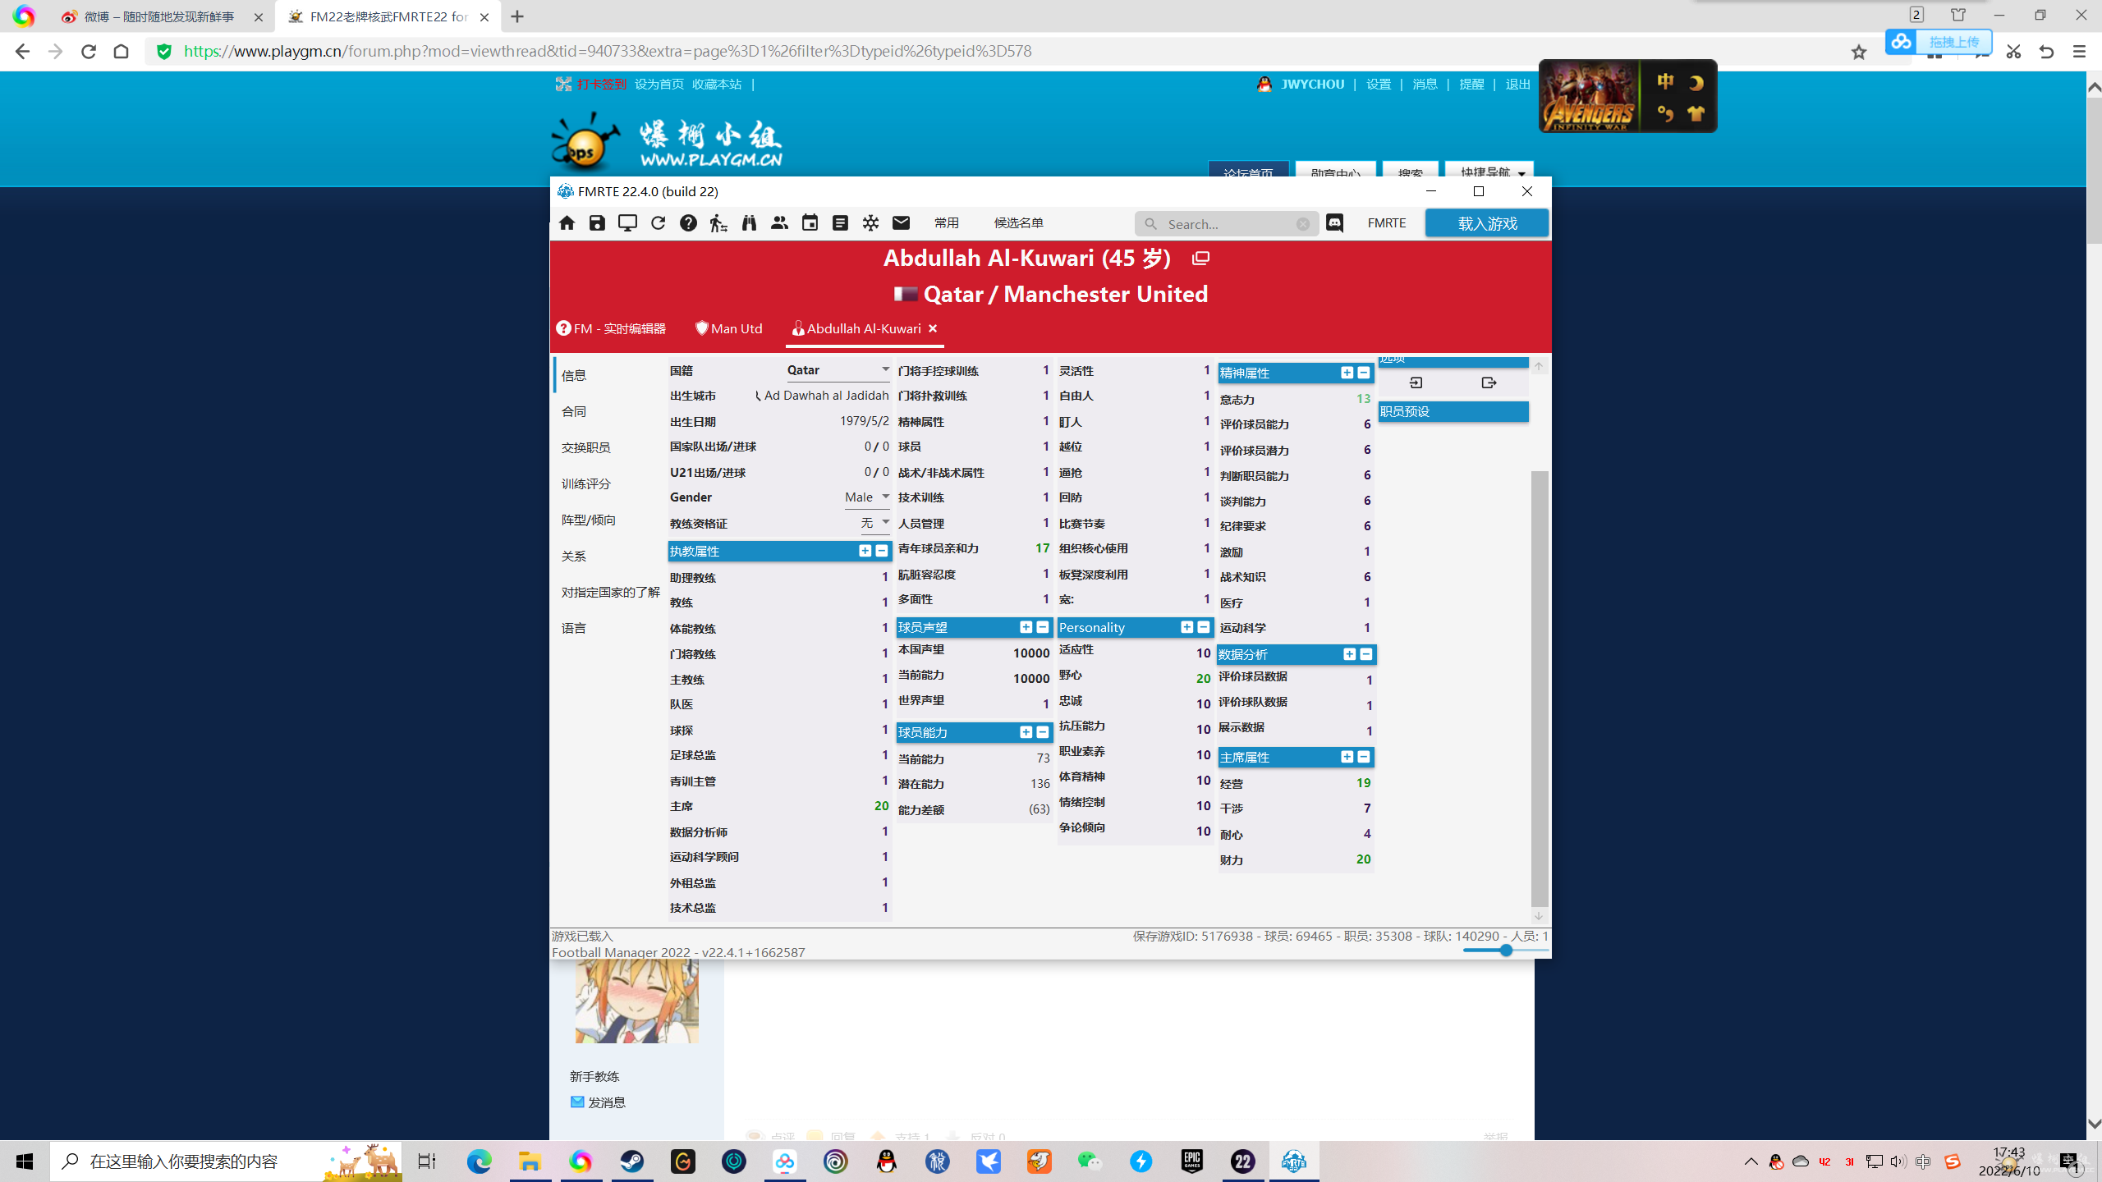The image size is (2102, 1182).
Task: Select 合同 in the left sidebar
Action: pos(574,411)
